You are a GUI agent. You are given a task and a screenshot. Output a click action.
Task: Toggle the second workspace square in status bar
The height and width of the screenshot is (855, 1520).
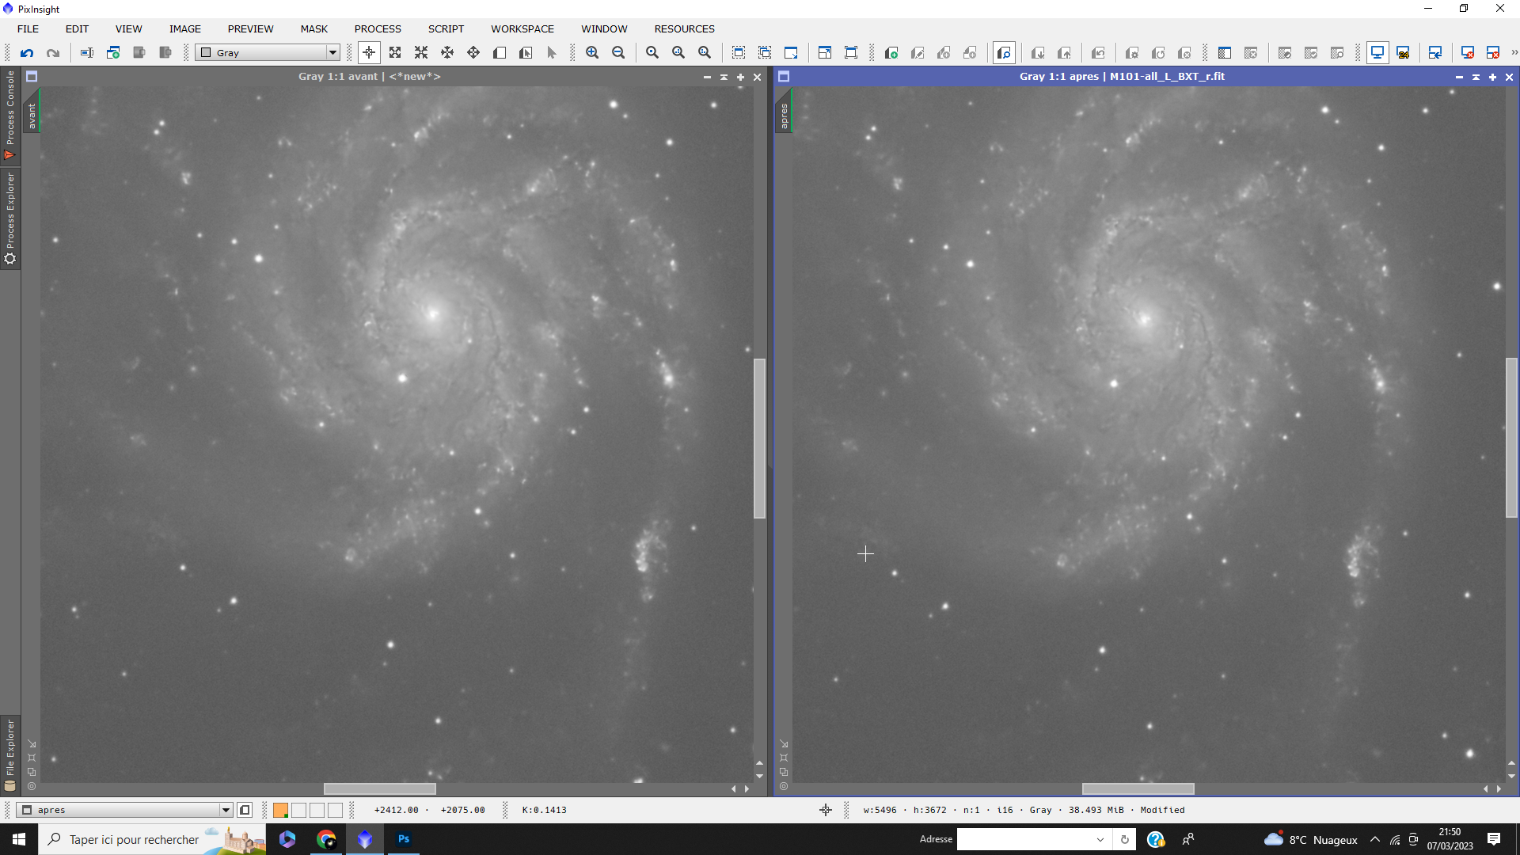(x=298, y=810)
